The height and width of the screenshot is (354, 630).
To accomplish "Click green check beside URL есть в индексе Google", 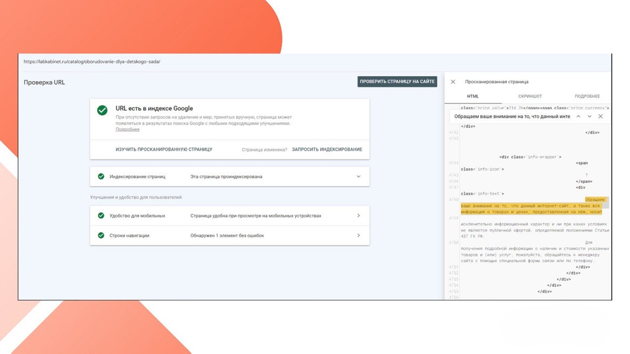I will (x=102, y=110).
